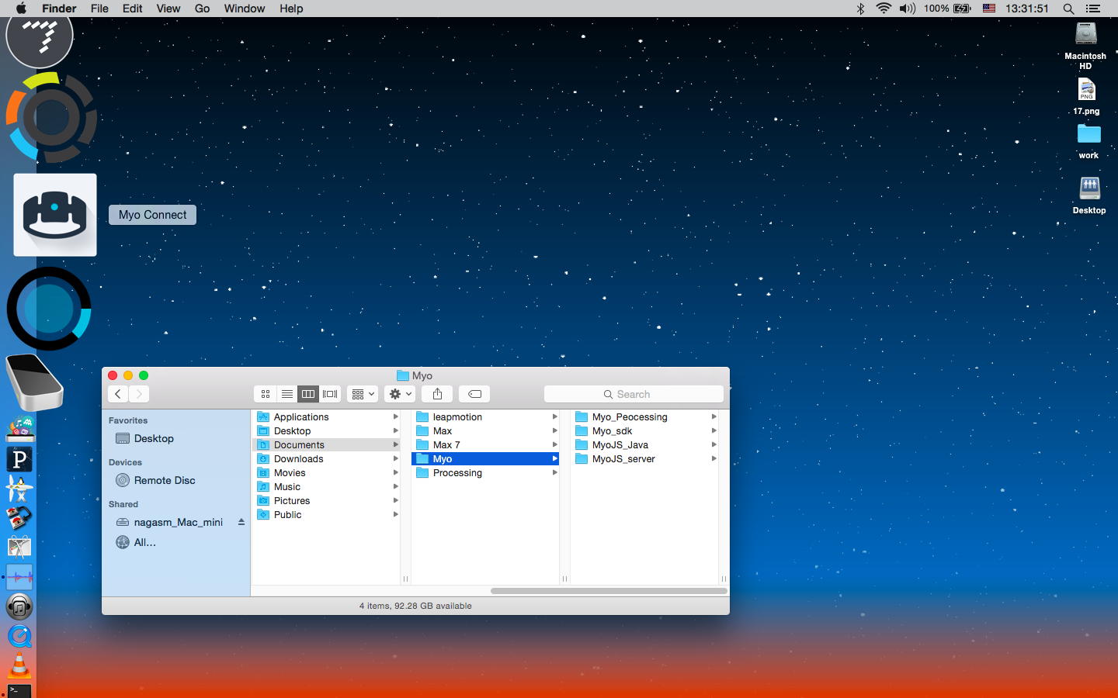Open the View menu
Screen dimensions: 1118x698
tap(168, 9)
